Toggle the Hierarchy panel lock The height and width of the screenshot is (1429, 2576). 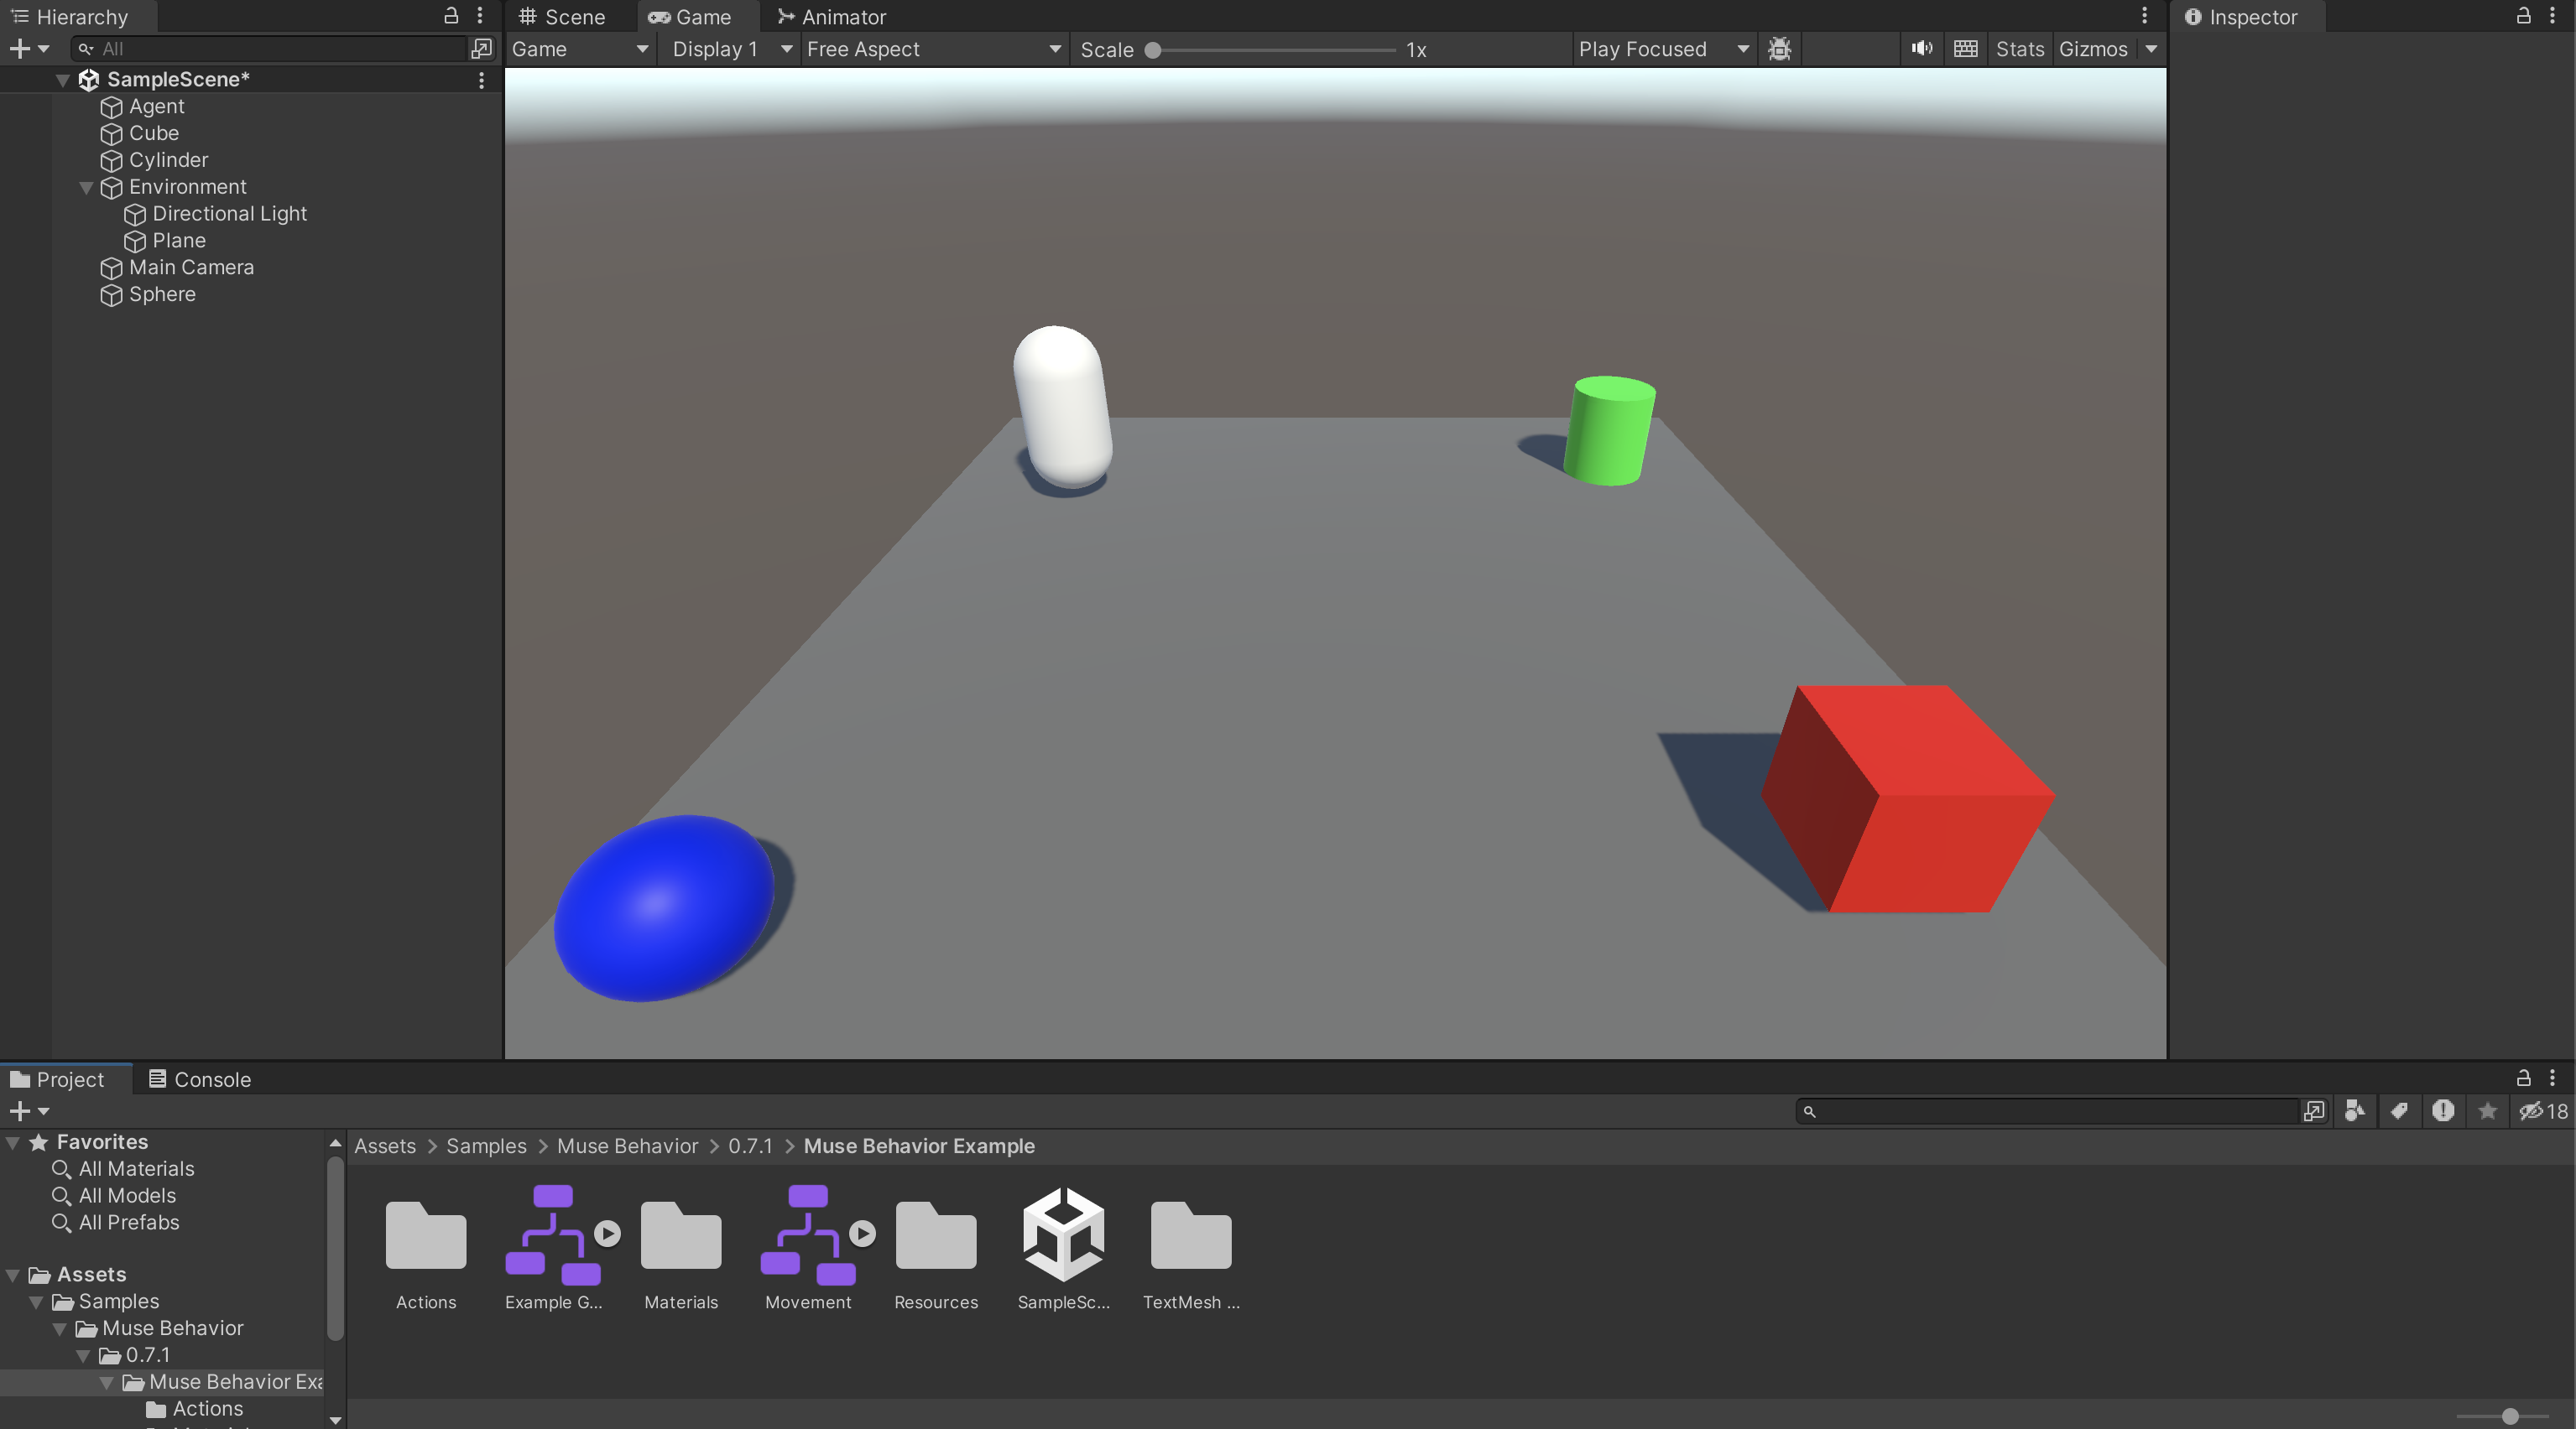point(451,16)
